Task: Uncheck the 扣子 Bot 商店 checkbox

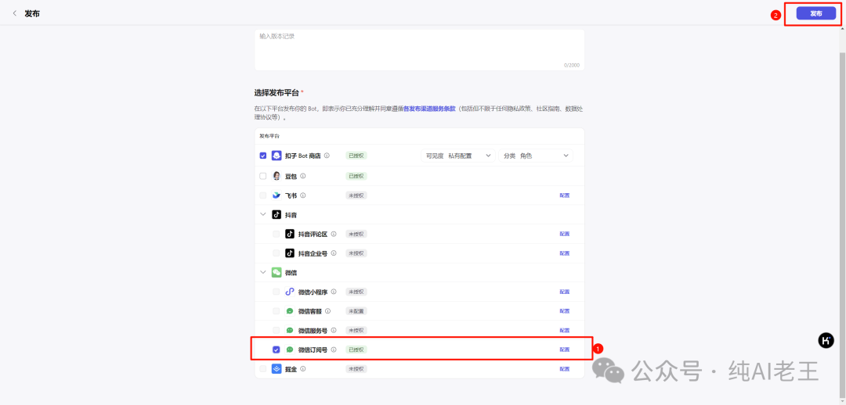Action: pos(262,156)
